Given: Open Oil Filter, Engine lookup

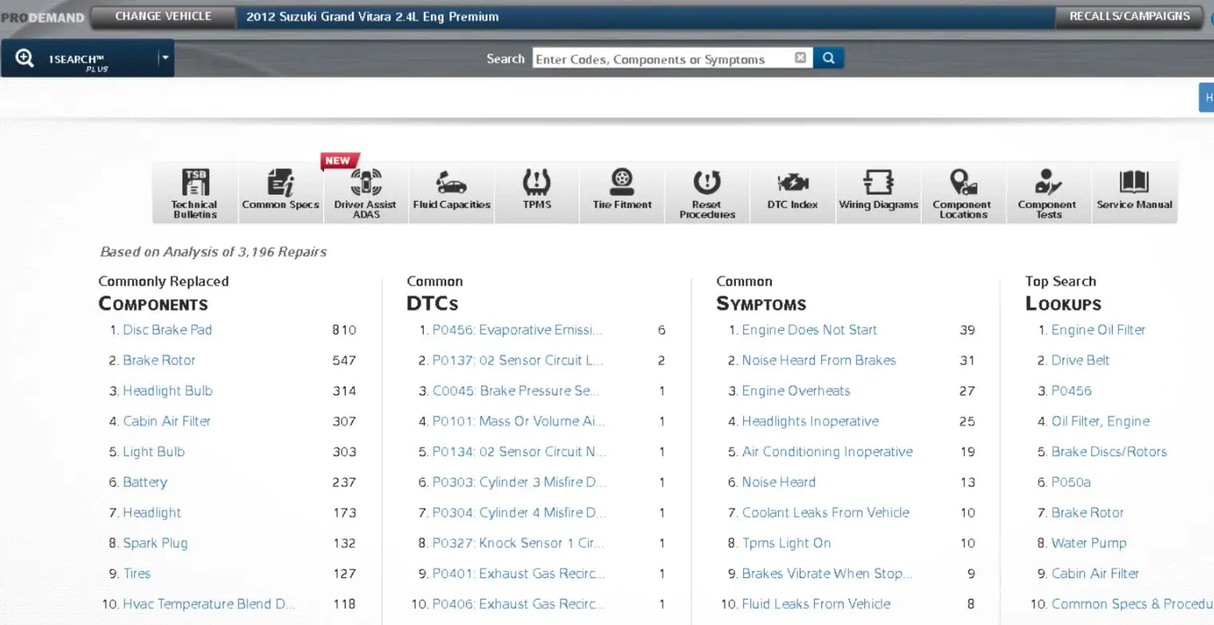Looking at the screenshot, I should pyautogui.click(x=1101, y=421).
